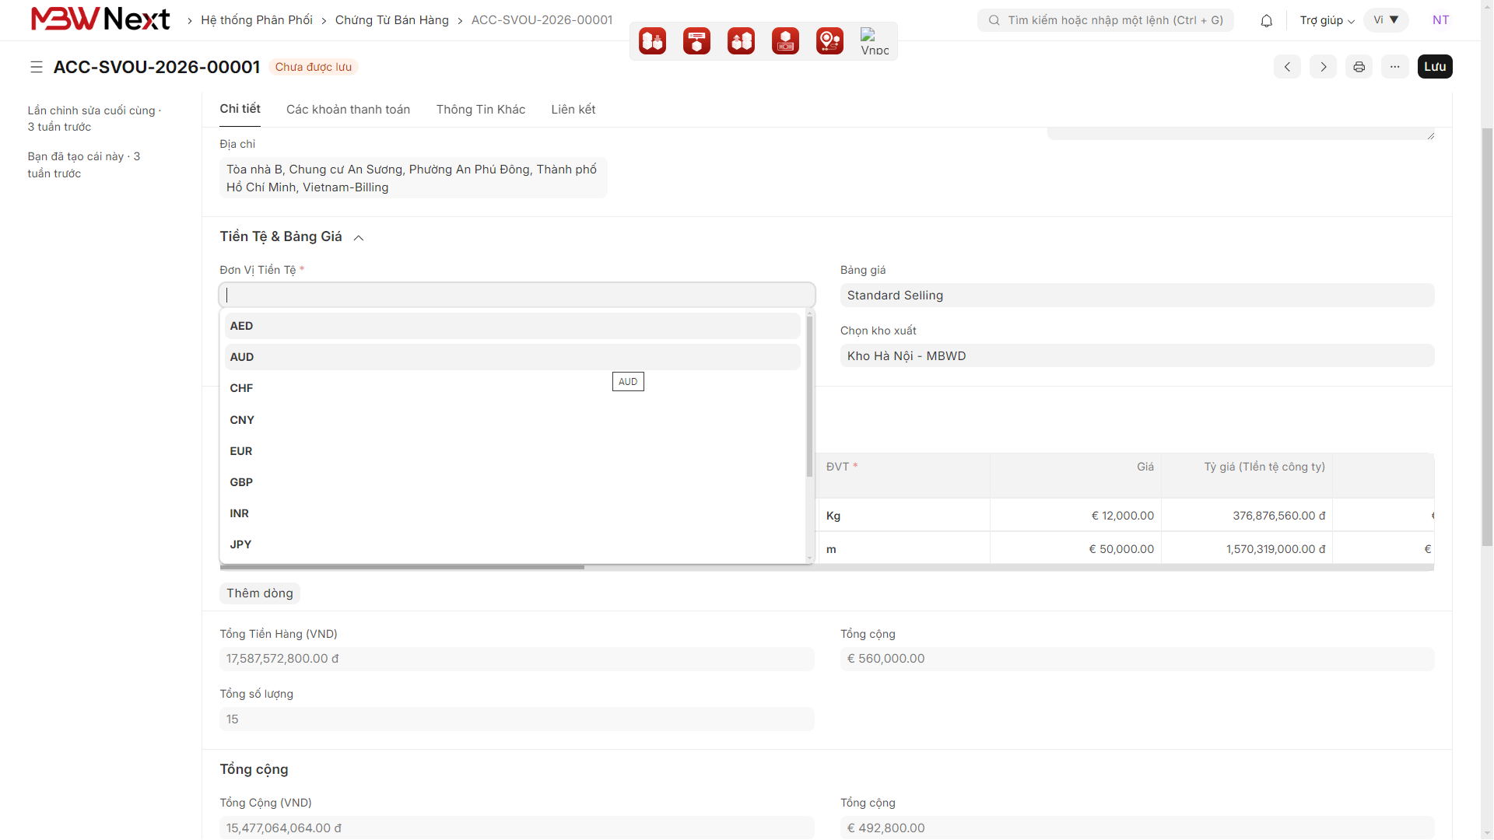Viewport: 1494px width, 840px height.
Task: Open the route map pin app icon
Action: point(829,40)
